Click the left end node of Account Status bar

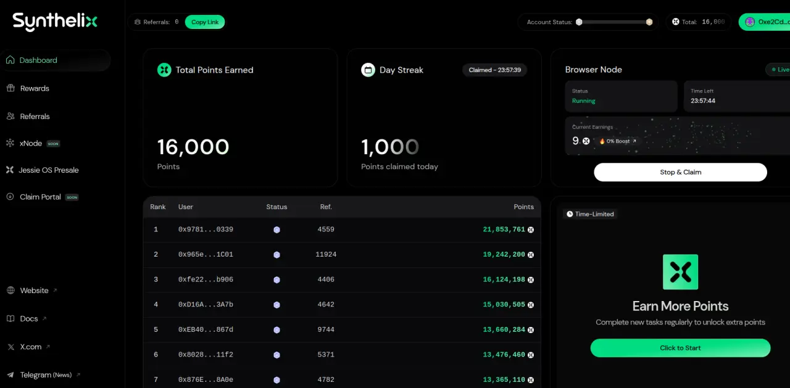[x=579, y=22]
